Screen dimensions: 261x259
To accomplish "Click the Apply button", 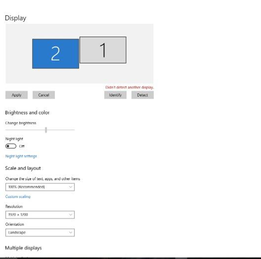I will coord(16,95).
